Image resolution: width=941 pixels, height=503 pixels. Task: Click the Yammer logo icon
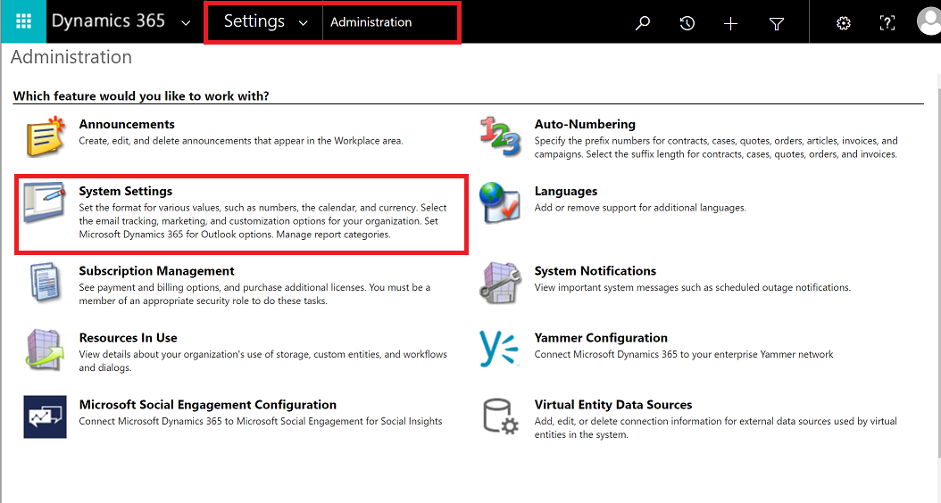(499, 349)
